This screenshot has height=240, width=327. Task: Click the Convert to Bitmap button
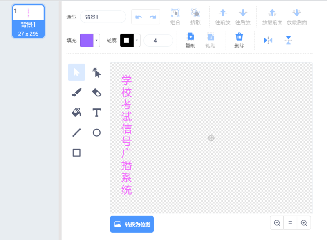tap(132, 224)
